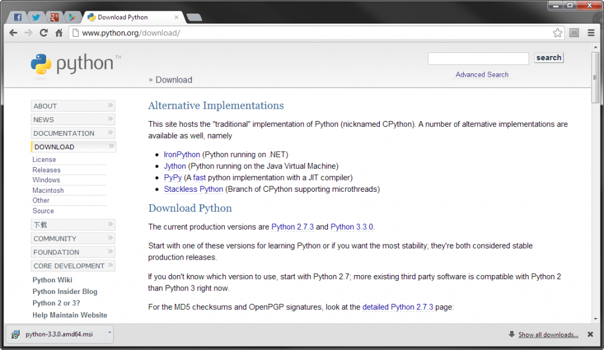Close the downloads bar
Screen dimensions: 604x350
pyautogui.click(x=590, y=335)
